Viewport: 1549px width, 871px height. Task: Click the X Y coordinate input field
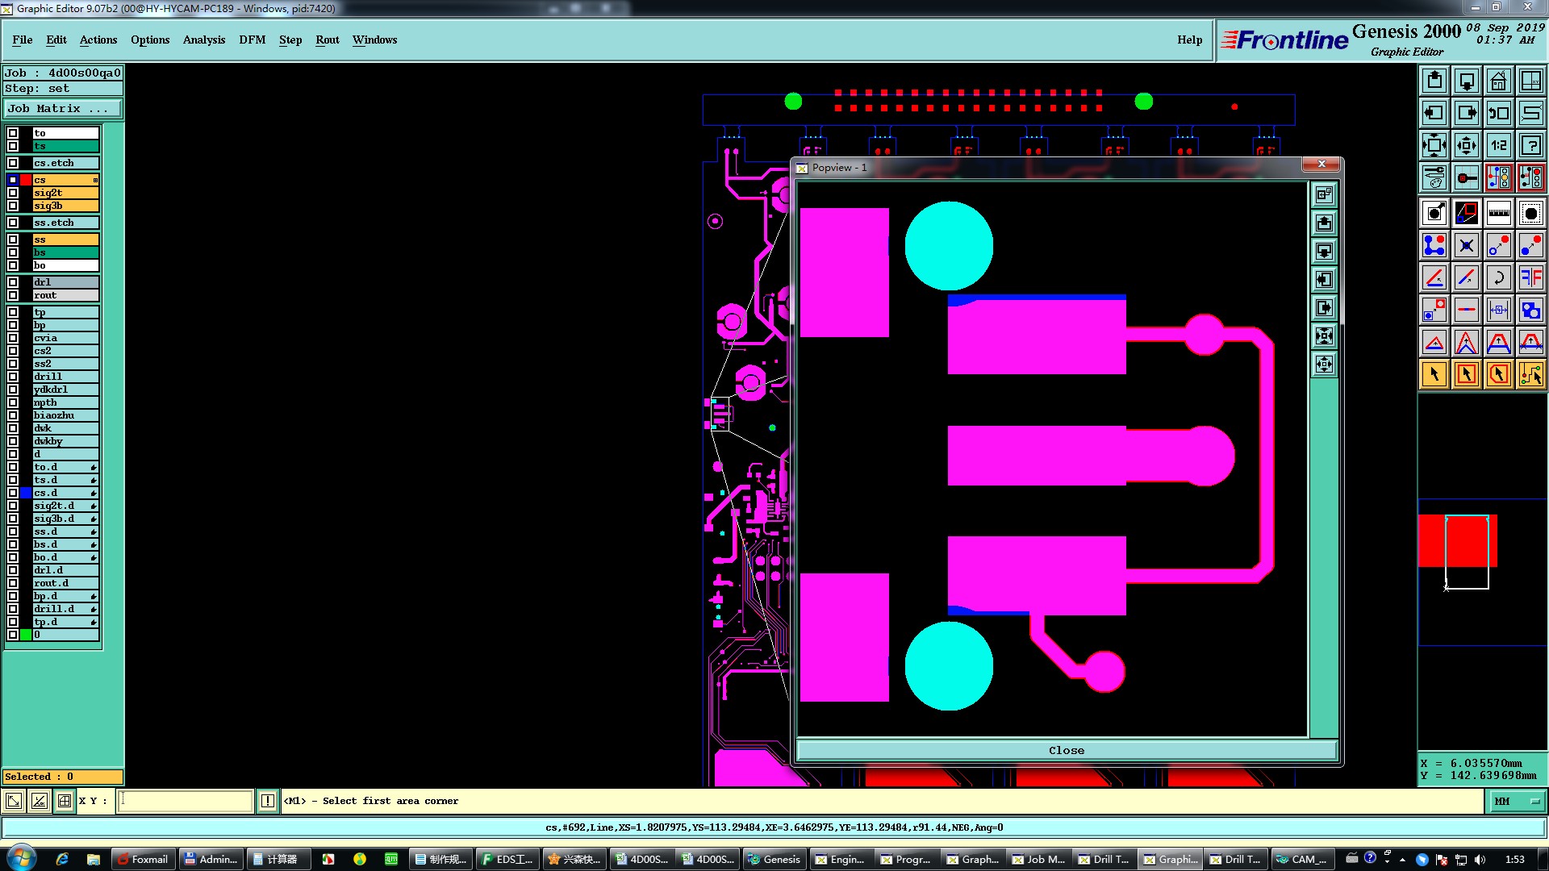pyautogui.click(x=186, y=801)
